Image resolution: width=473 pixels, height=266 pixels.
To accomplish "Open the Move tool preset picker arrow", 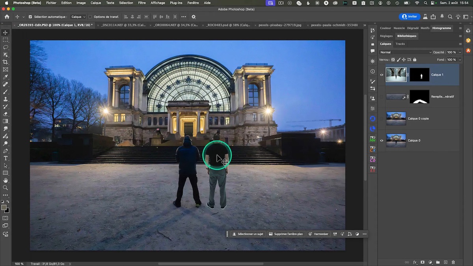I will [23, 17].
